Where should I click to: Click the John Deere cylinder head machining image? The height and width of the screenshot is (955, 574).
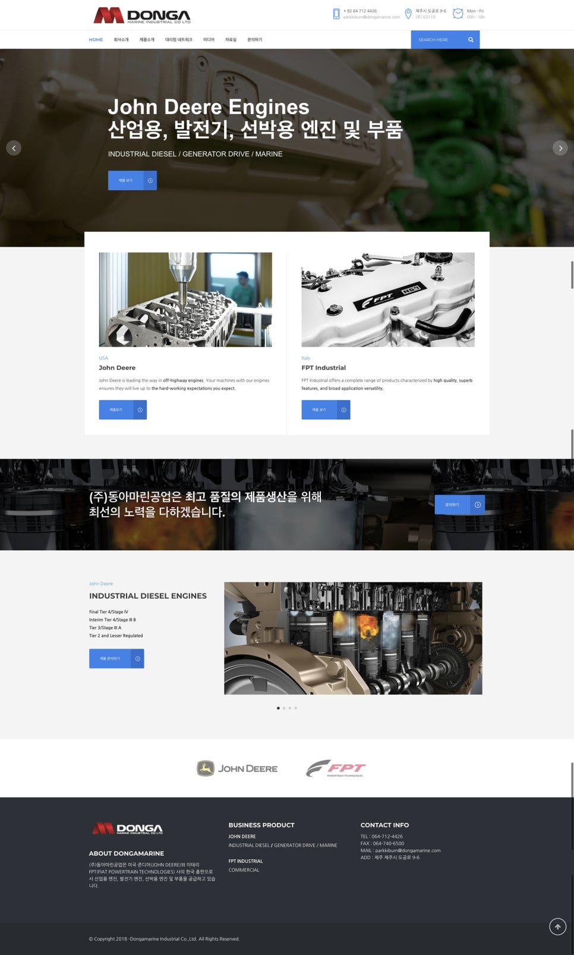click(x=185, y=300)
